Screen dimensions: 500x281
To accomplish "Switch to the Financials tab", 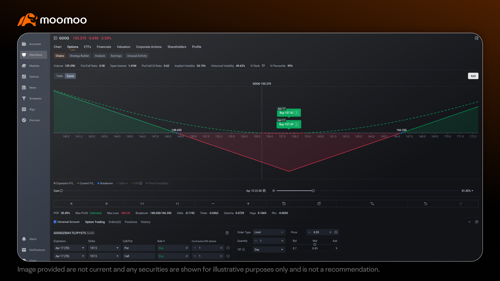I will pos(104,47).
